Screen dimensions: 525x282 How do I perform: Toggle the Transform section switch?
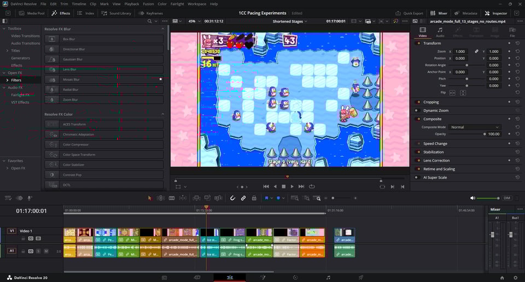pyautogui.click(x=418, y=43)
